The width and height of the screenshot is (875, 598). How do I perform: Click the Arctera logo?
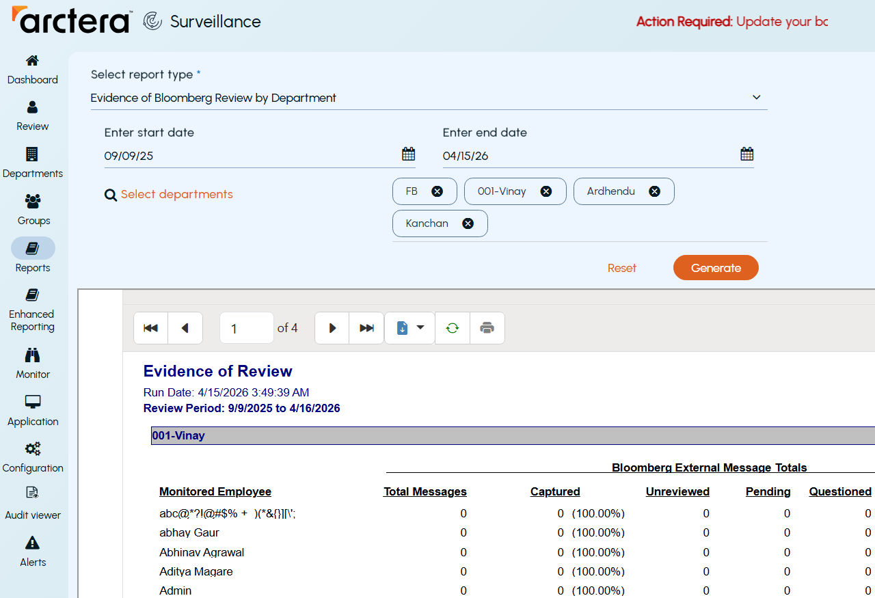(x=71, y=20)
